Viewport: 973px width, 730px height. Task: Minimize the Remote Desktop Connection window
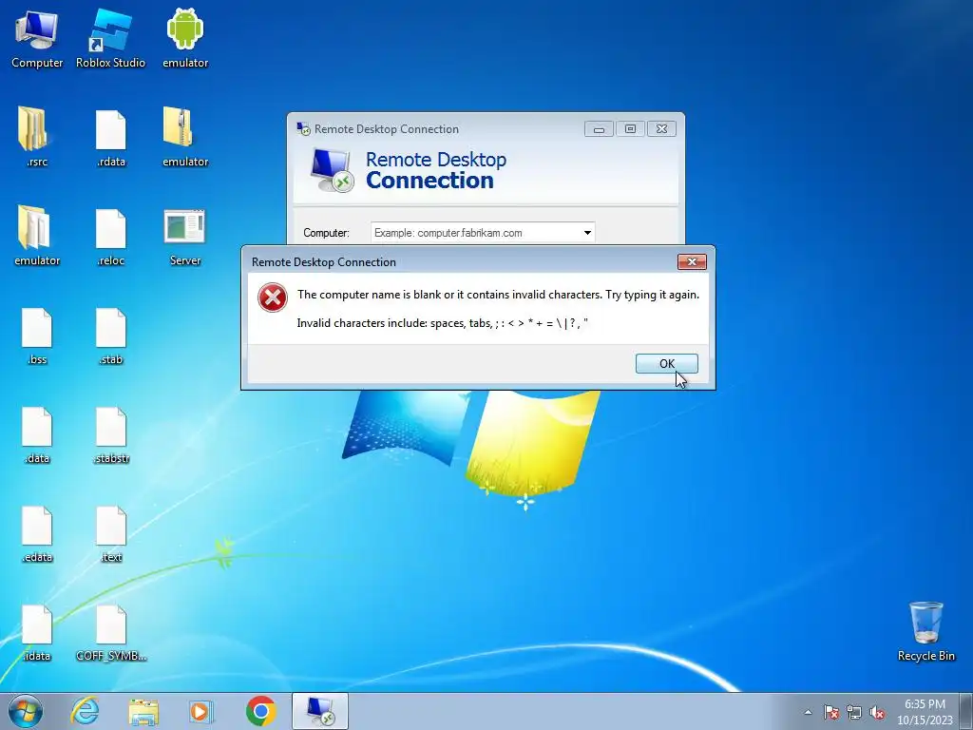point(599,129)
